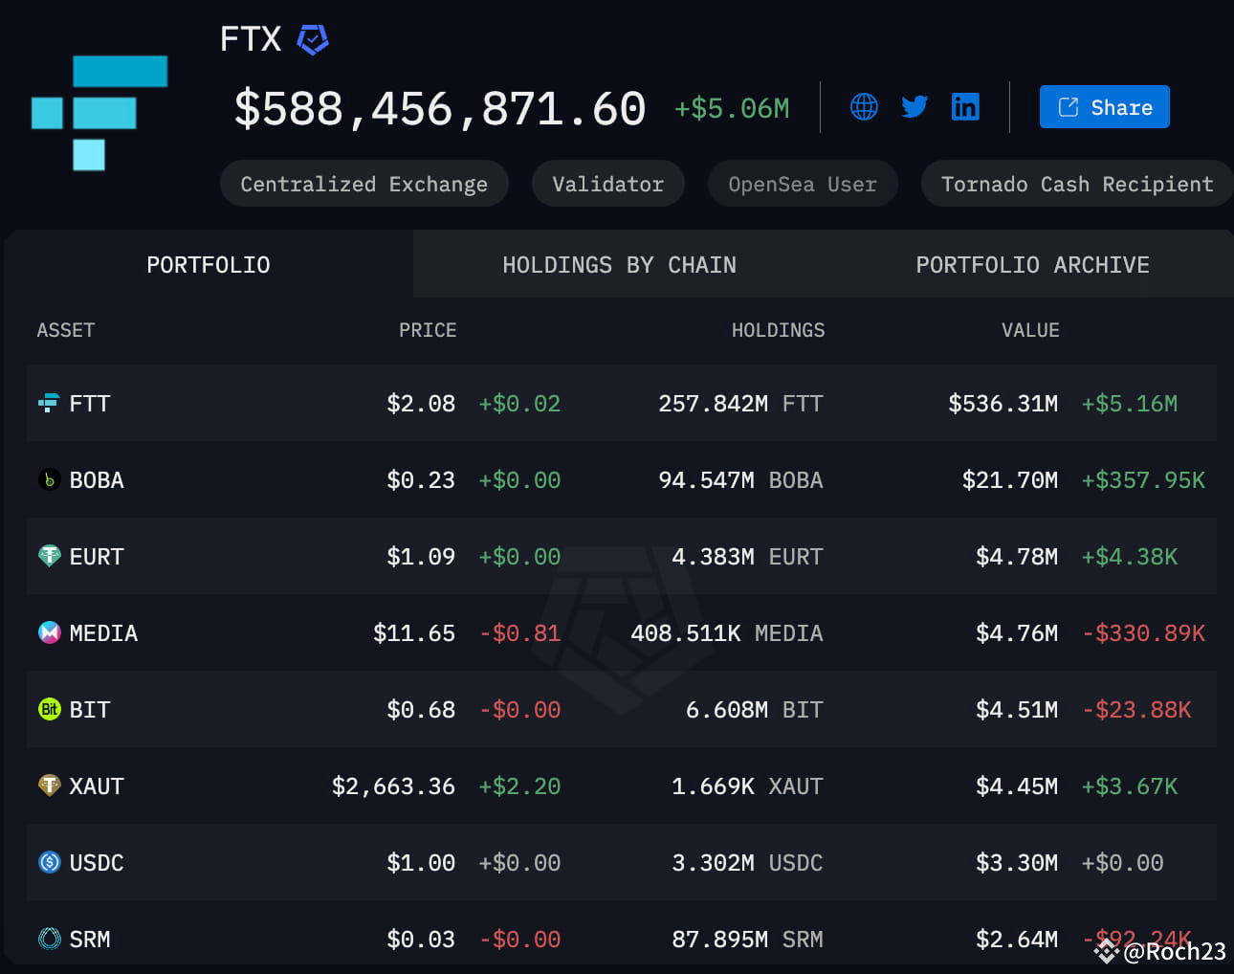
Task: Open the website globe icon
Action: pyautogui.click(x=864, y=106)
